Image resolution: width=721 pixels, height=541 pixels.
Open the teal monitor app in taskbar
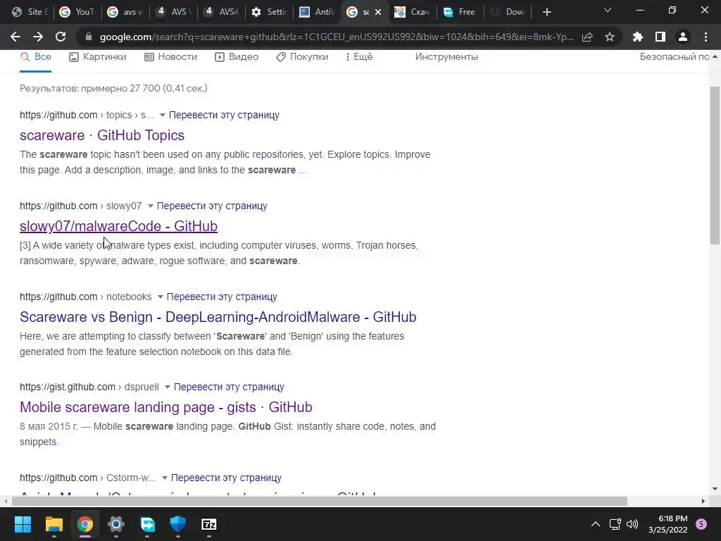(147, 524)
